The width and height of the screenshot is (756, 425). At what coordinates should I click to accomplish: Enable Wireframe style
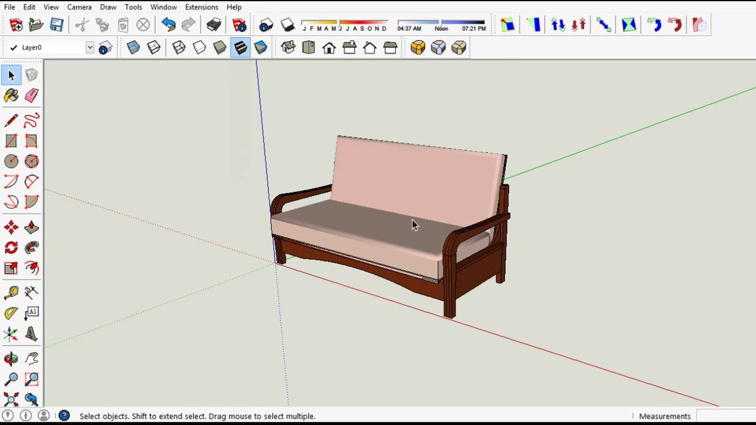click(x=179, y=48)
